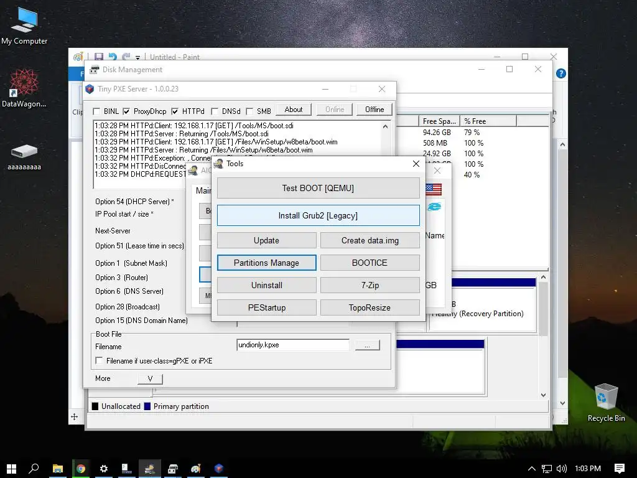Click the 94.26 GB free space cell

(x=437, y=133)
